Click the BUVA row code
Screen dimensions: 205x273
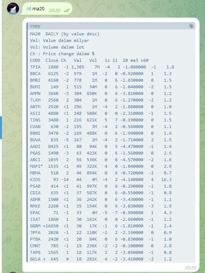pos(35,140)
